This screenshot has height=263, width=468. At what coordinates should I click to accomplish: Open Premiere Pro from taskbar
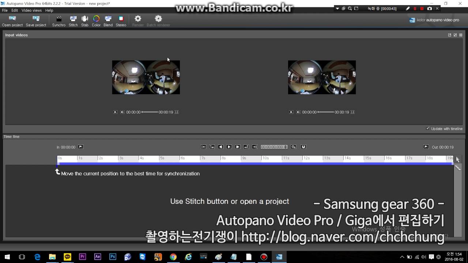[82, 257]
